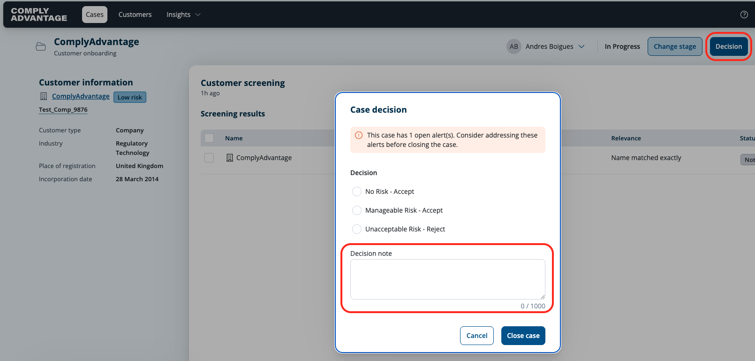Click the 0 / 1000 character counter
755x361 pixels.
coord(533,306)
